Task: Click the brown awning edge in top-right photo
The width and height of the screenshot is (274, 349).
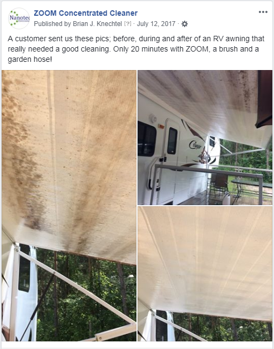Action: [265, 99]
